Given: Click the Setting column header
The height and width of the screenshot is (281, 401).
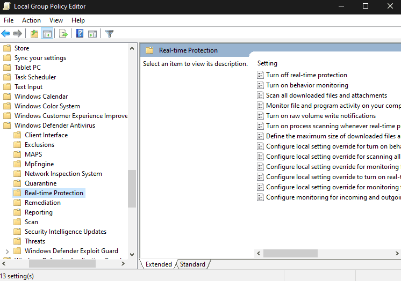Looking at the screenshot, I should [x=267, y=63].
